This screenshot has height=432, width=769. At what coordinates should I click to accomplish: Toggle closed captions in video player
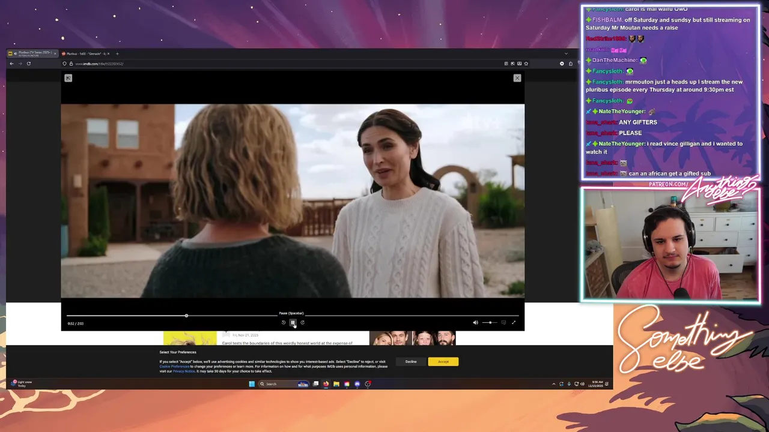tap(503, 323)
